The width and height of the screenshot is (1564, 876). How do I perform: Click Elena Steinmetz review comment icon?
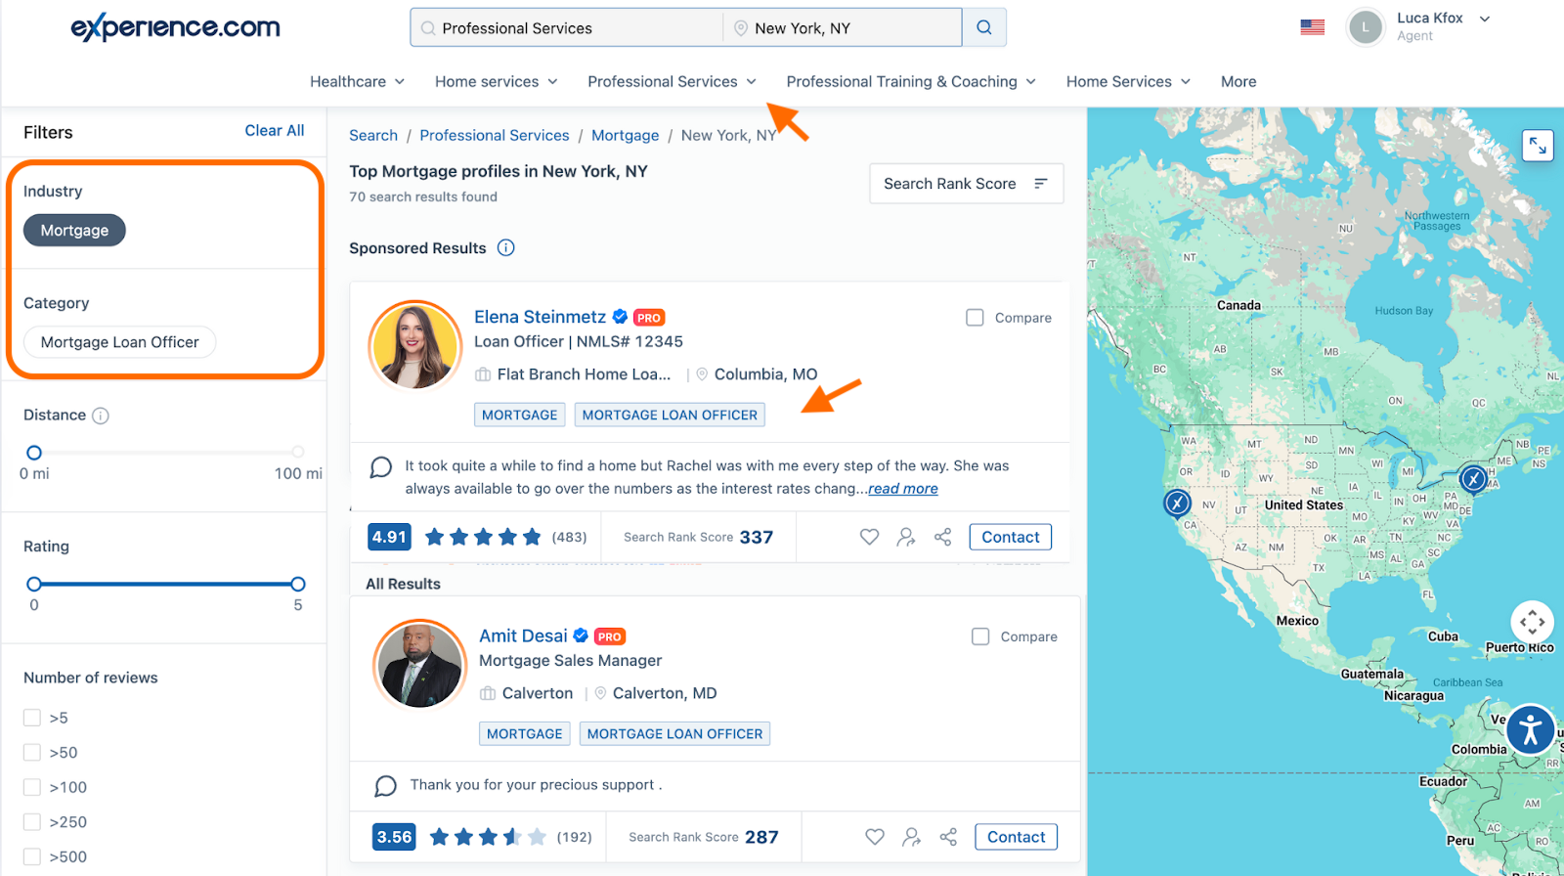[x=381, y=467]
